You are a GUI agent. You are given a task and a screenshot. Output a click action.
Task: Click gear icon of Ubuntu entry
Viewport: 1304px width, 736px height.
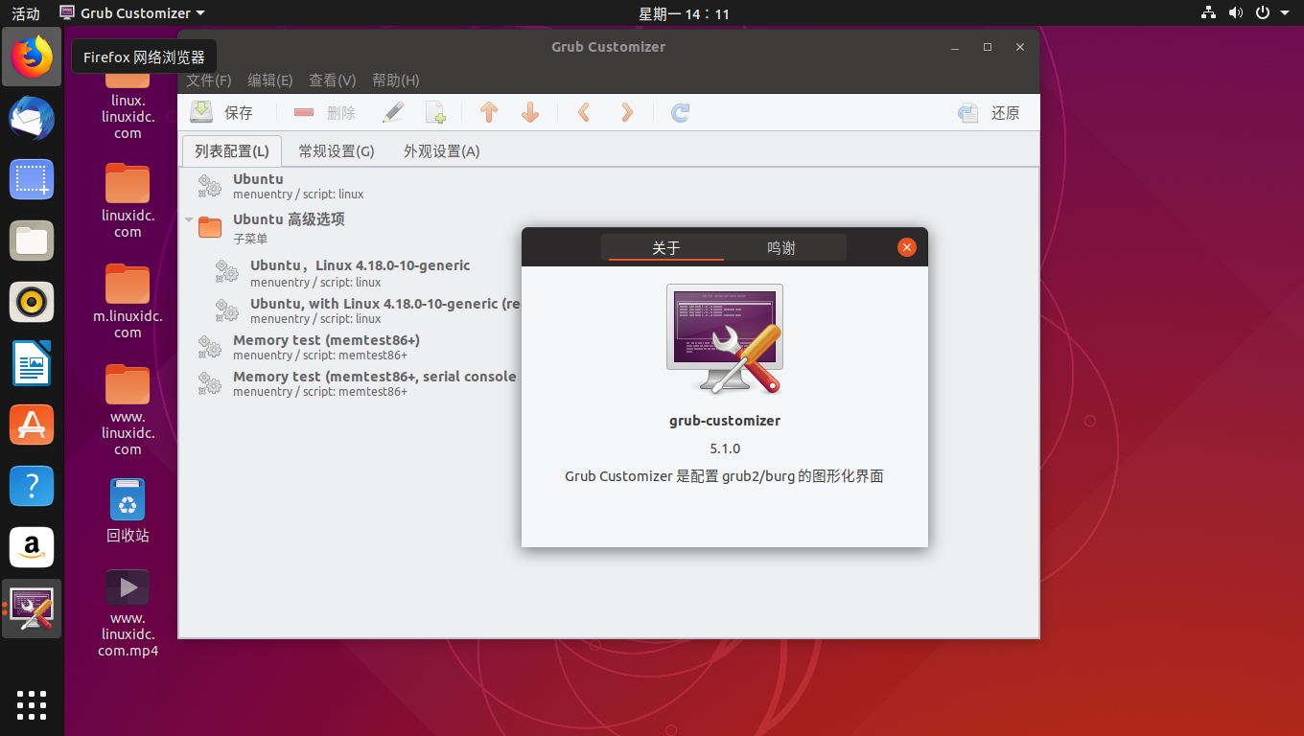point(209,186)
